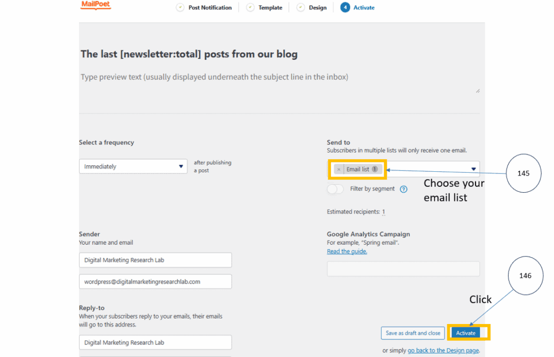Click the step 4 Activate circle icon
This screenshot has height=357, width=554.
[345, 8]
